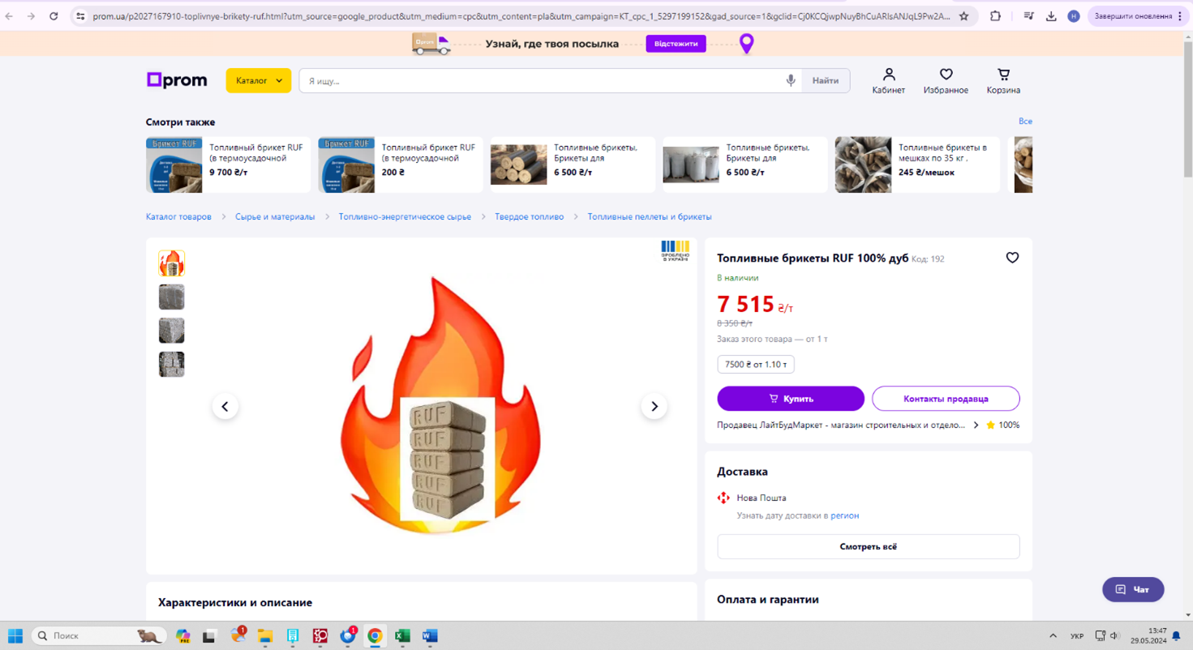Screen dimensions: 1193x650
Task: Click the 'Все' link in Смотри также
Action: (x=1025, y=122)
